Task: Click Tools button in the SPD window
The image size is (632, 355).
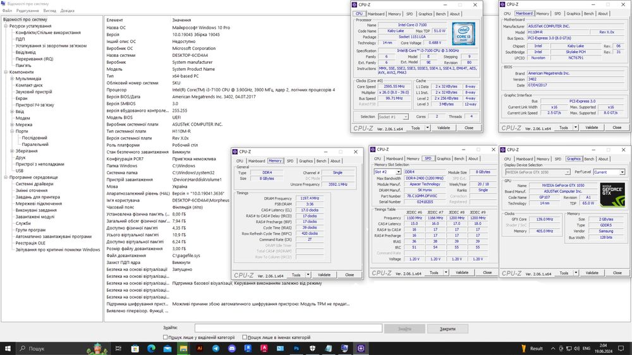Action: pos(434,272)
